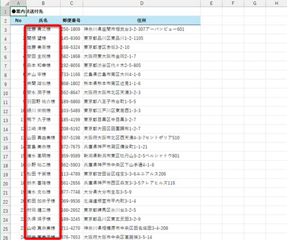Select address '東京都渋谷区代々木2-5-805'
Viewport: 287px width, 240px height.
pyautogui.click(x=142, y=66)
